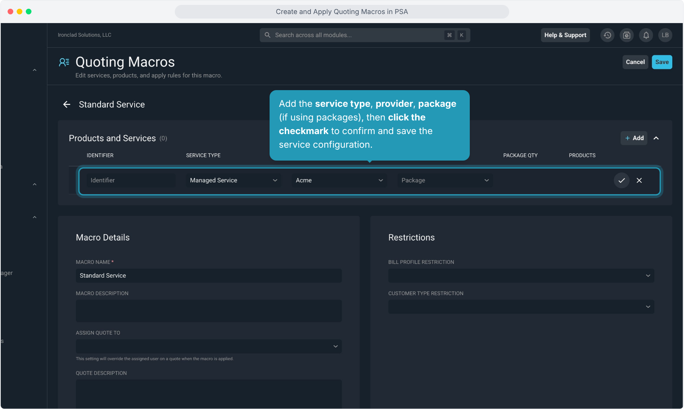Open the Customer Type Restriction dropdown
This screenshot has height=409, width=684.
point(521,307)
